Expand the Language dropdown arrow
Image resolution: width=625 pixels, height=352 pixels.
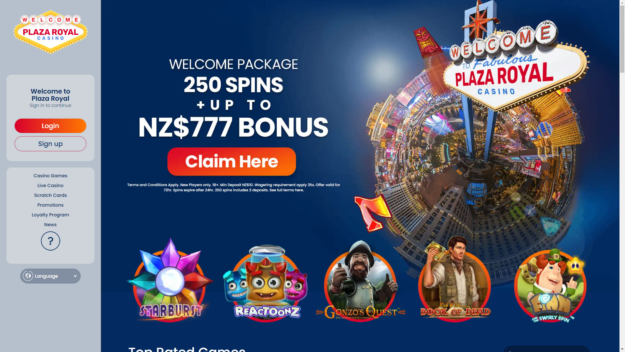click(75, 276)
